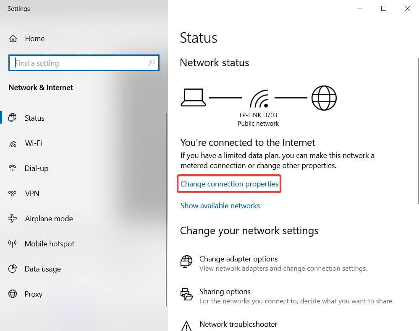Go to Data usage section

pyautogui.click(x=43, y=269)
